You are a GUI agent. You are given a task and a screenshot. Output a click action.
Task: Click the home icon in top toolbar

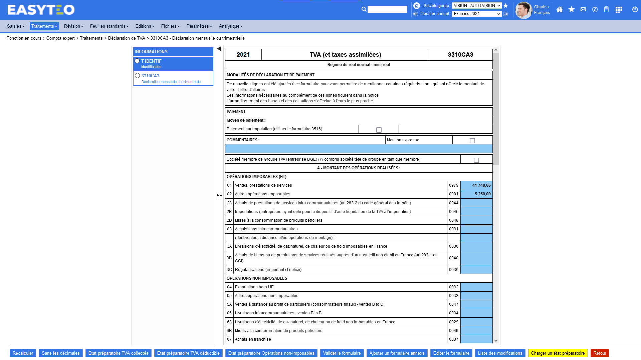coord(560,10)
